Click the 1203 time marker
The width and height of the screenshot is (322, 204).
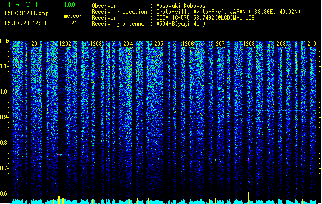[96, 44]
